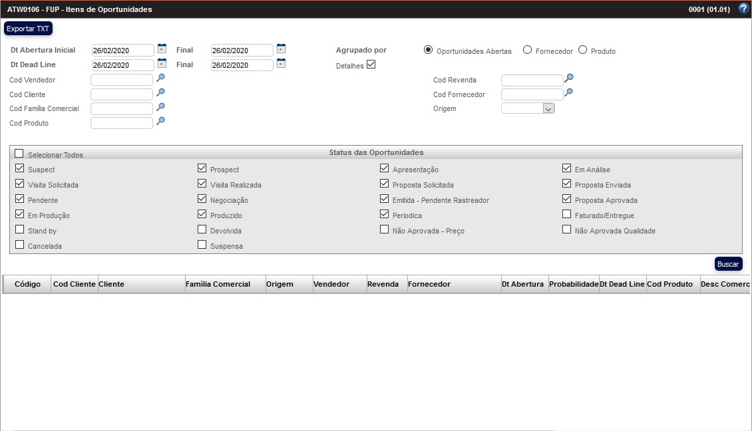Screen dimensions: 752x431
Task: Click the Família Comercial column header
Action: pyautogui.click(x=218, y=284)
